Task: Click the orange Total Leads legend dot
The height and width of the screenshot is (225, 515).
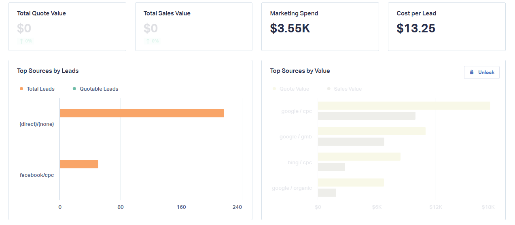Action: coord(21,89)
